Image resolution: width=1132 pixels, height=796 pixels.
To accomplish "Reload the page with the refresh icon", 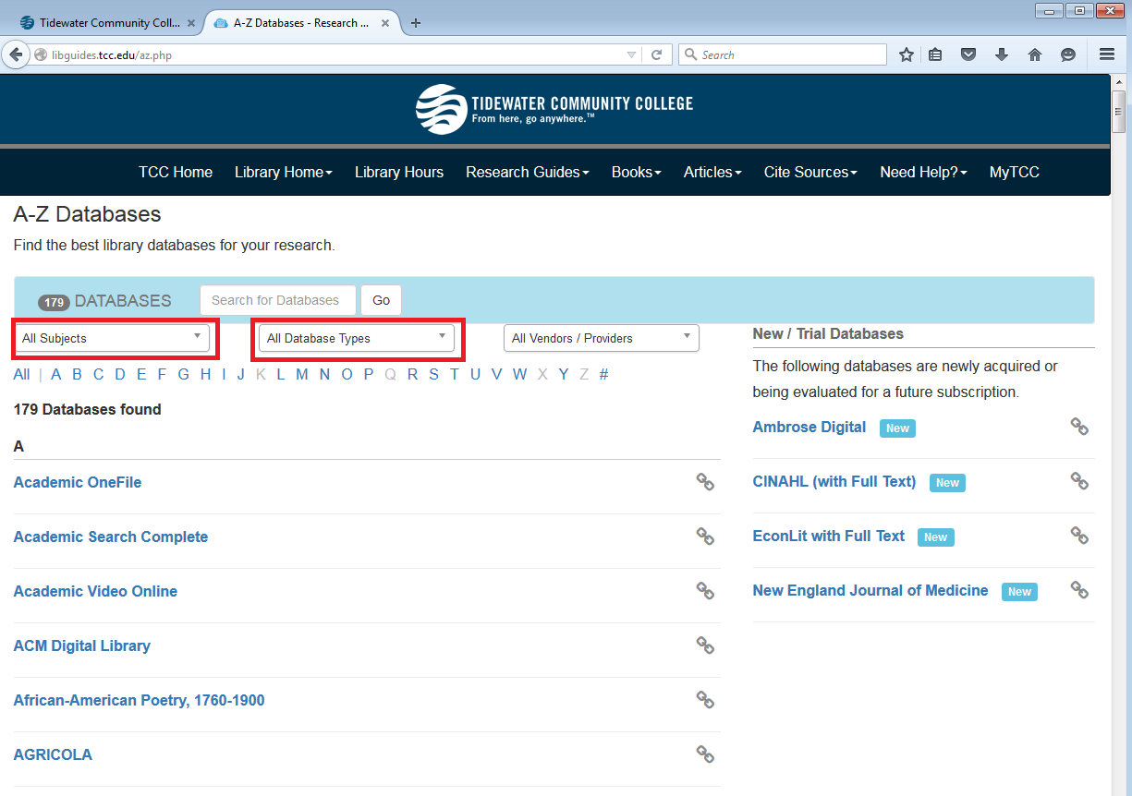I will point(657,54).
